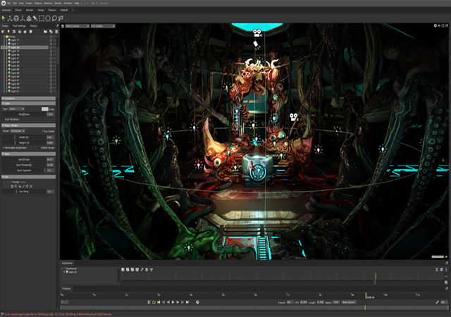Viewport: 451px width, 317px height.
Task: Switch to the History tab
Action: [34, 26]
